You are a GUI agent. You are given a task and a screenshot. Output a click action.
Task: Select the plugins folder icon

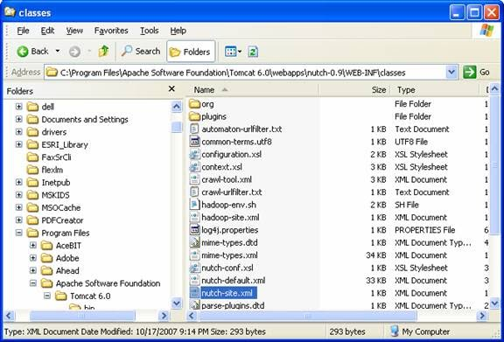[x=195, y=116]
